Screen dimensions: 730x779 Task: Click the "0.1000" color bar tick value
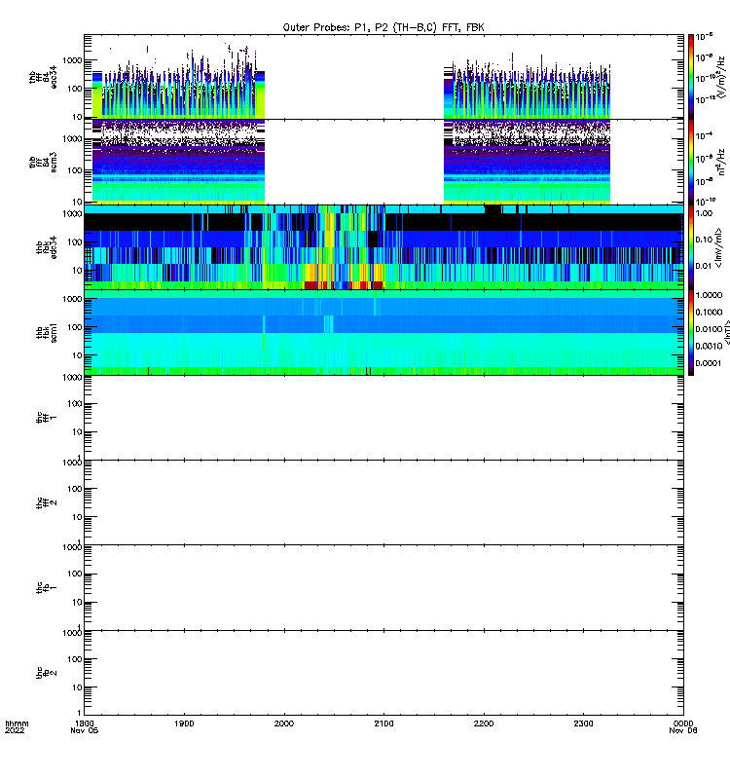709,312
